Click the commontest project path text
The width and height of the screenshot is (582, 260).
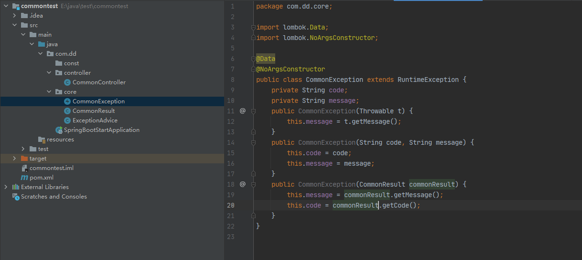(95, 6)
